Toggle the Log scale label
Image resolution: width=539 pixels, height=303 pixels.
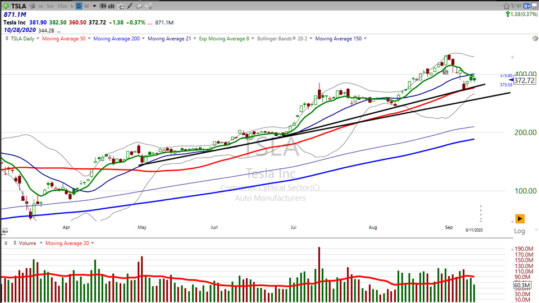point(519,231)
